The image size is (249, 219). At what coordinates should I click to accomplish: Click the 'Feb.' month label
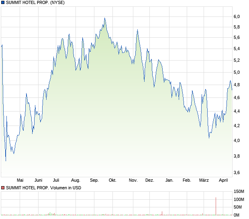coord(187,180)
